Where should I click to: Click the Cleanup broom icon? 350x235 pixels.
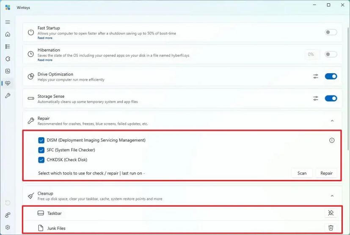(x=31, y=196)
